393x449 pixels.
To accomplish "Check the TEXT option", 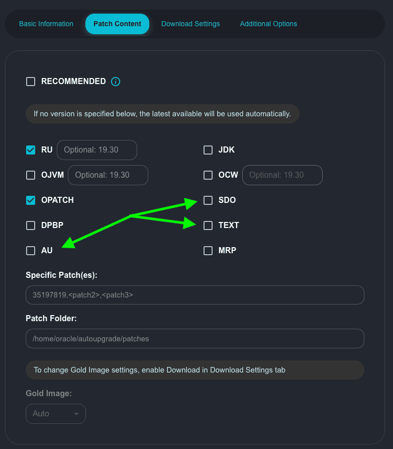I will click(x=208, y=226).
